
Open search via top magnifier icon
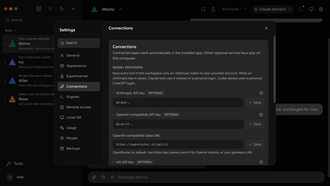(x=203, y=9)
